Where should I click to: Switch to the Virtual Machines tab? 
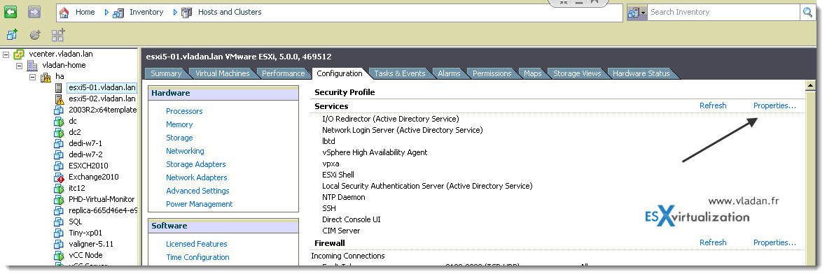[222, 74]
